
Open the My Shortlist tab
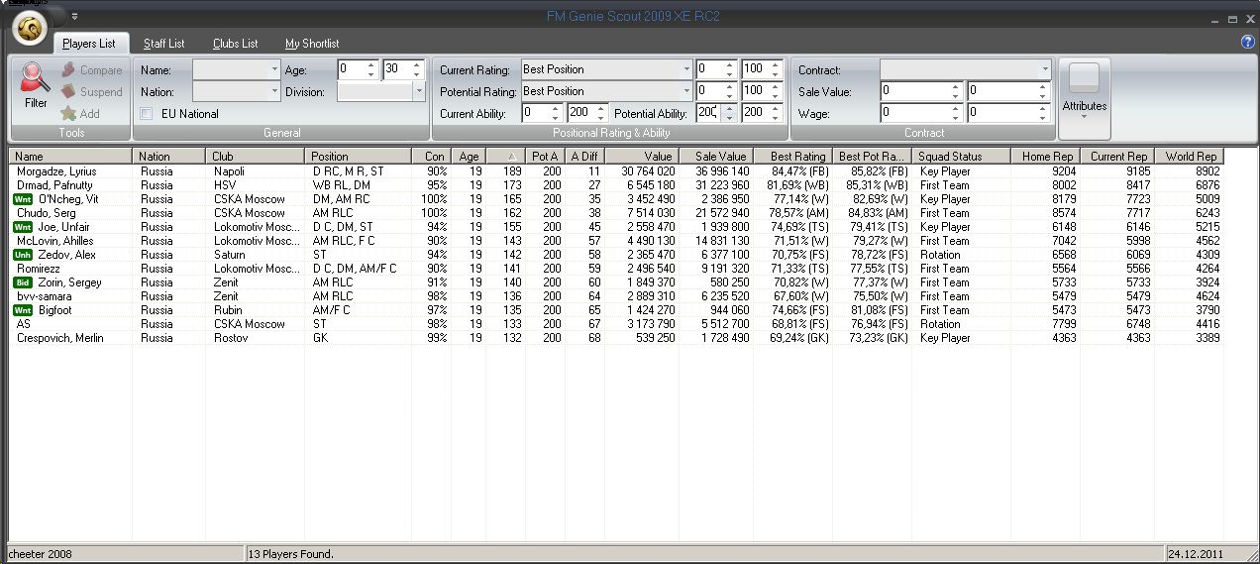point(312,44)
